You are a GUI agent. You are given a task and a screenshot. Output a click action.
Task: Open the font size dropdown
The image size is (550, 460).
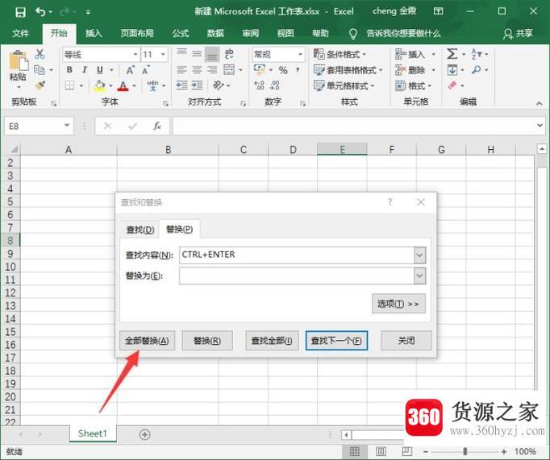click(x=163, y=54)
